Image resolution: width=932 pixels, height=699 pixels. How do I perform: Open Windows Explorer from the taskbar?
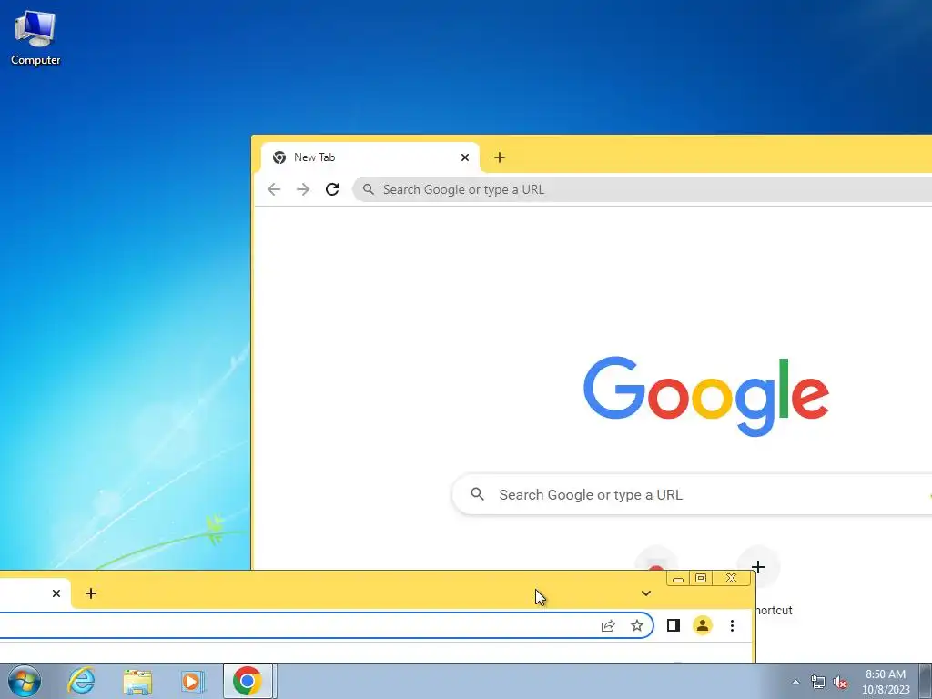pos(137,681)
